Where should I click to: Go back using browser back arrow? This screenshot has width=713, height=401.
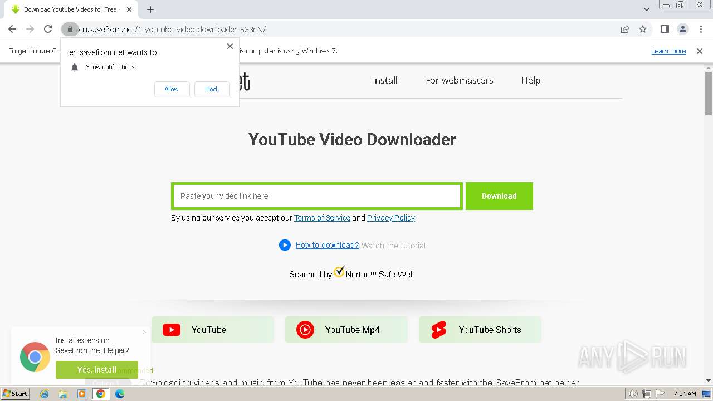click(12, 29)
